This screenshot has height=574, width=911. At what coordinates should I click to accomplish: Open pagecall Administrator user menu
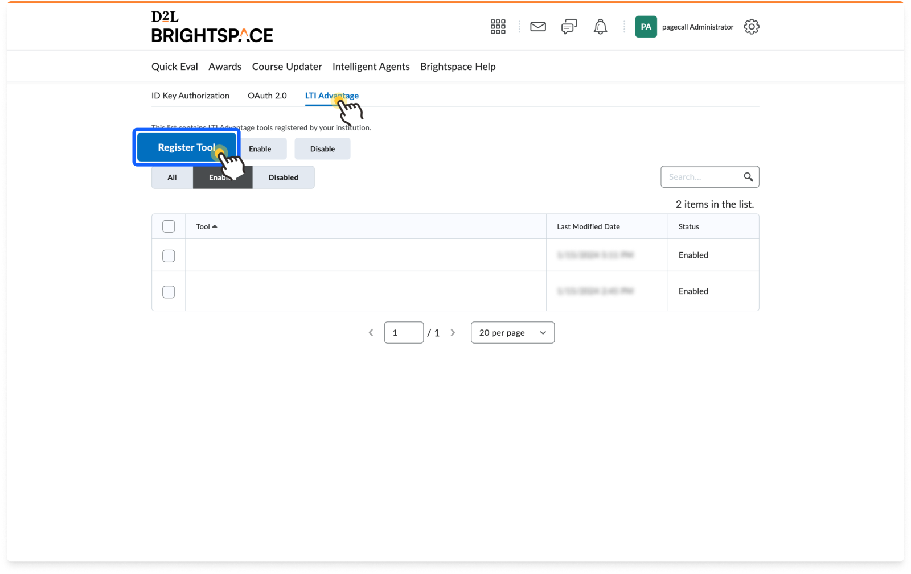point(697,27)
